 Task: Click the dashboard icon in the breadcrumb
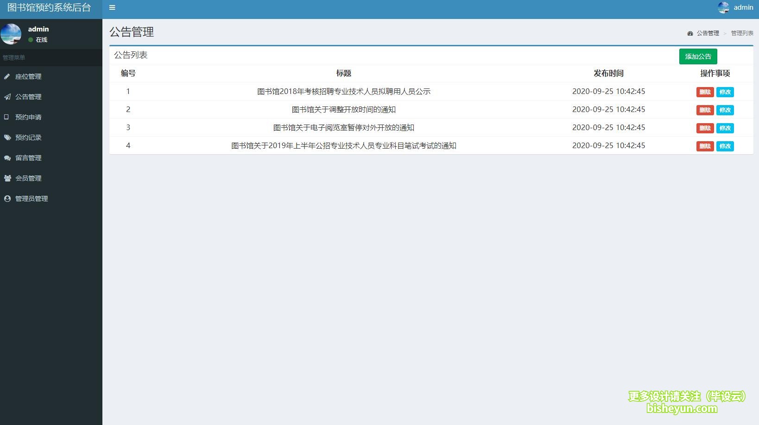(690, 33)
